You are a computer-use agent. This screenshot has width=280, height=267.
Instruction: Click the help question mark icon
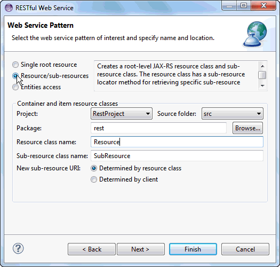click(x=18, y=248)
